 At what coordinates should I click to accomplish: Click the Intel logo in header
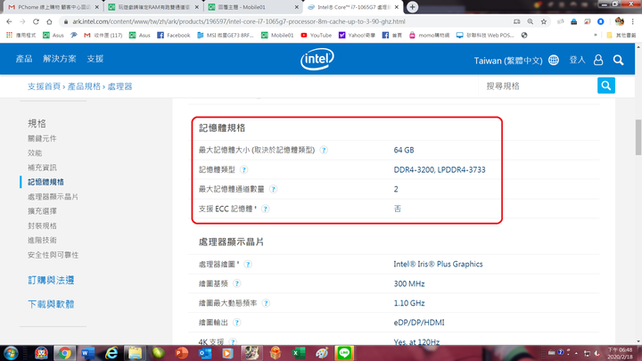pos(317,60)
